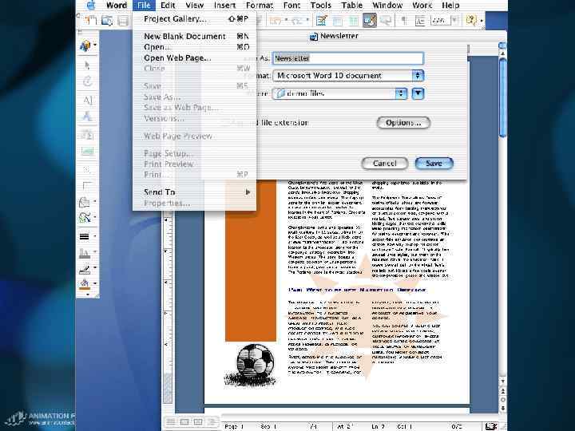
Task: Open the Table menu
Action: tap(351, 5)
